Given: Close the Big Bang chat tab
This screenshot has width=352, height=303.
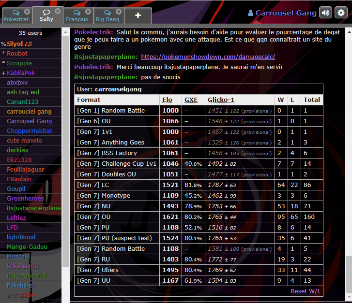Looking at the screenshot, I should point(119,12).
